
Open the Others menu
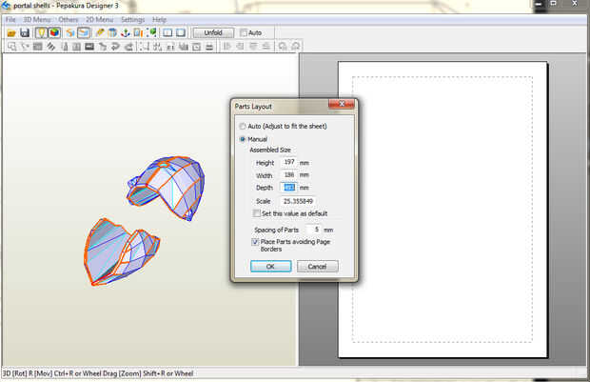[x=69, y=20]
